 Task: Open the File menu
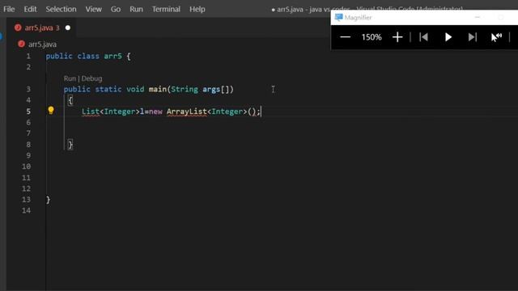click(x=9, y=9)
